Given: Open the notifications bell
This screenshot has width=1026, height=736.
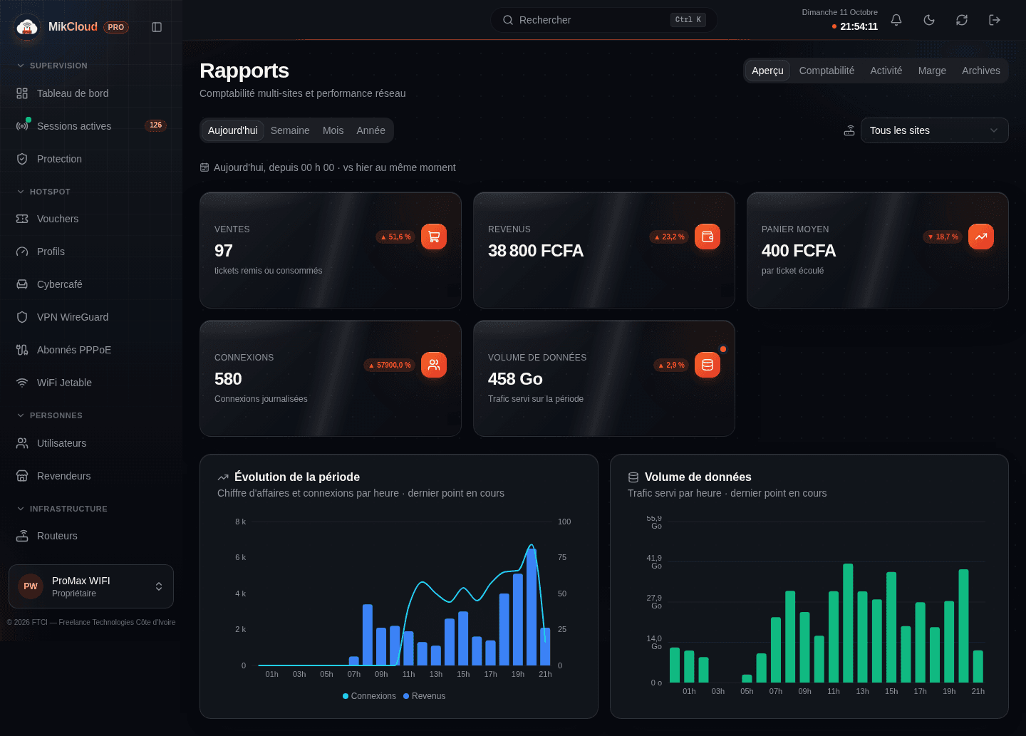Looking at the screenshot, I should click(896, 20).
